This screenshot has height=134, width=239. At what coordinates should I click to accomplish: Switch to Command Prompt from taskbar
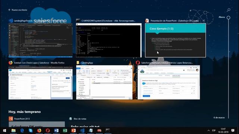coord(108,131)
